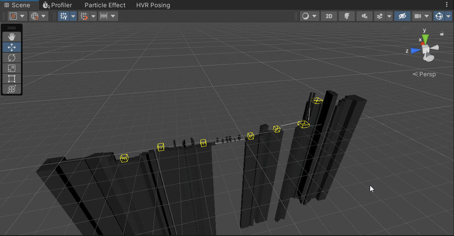Screen dimensions: 454x236
Task: Select the Hand view tool
Action: tap(12, 37)
